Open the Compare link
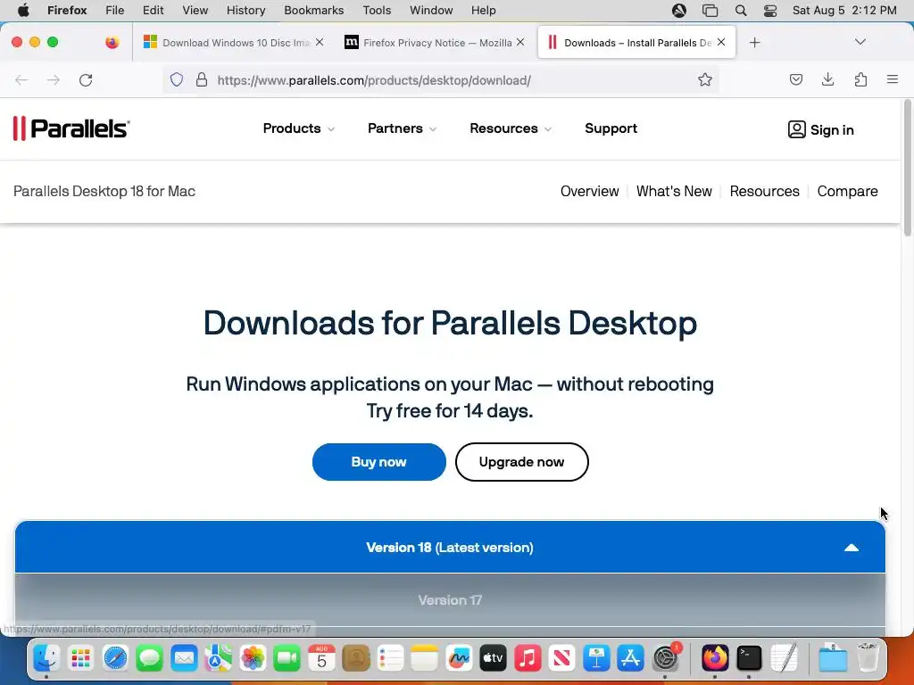The image size is (914, 685). [x=847, y=191]
